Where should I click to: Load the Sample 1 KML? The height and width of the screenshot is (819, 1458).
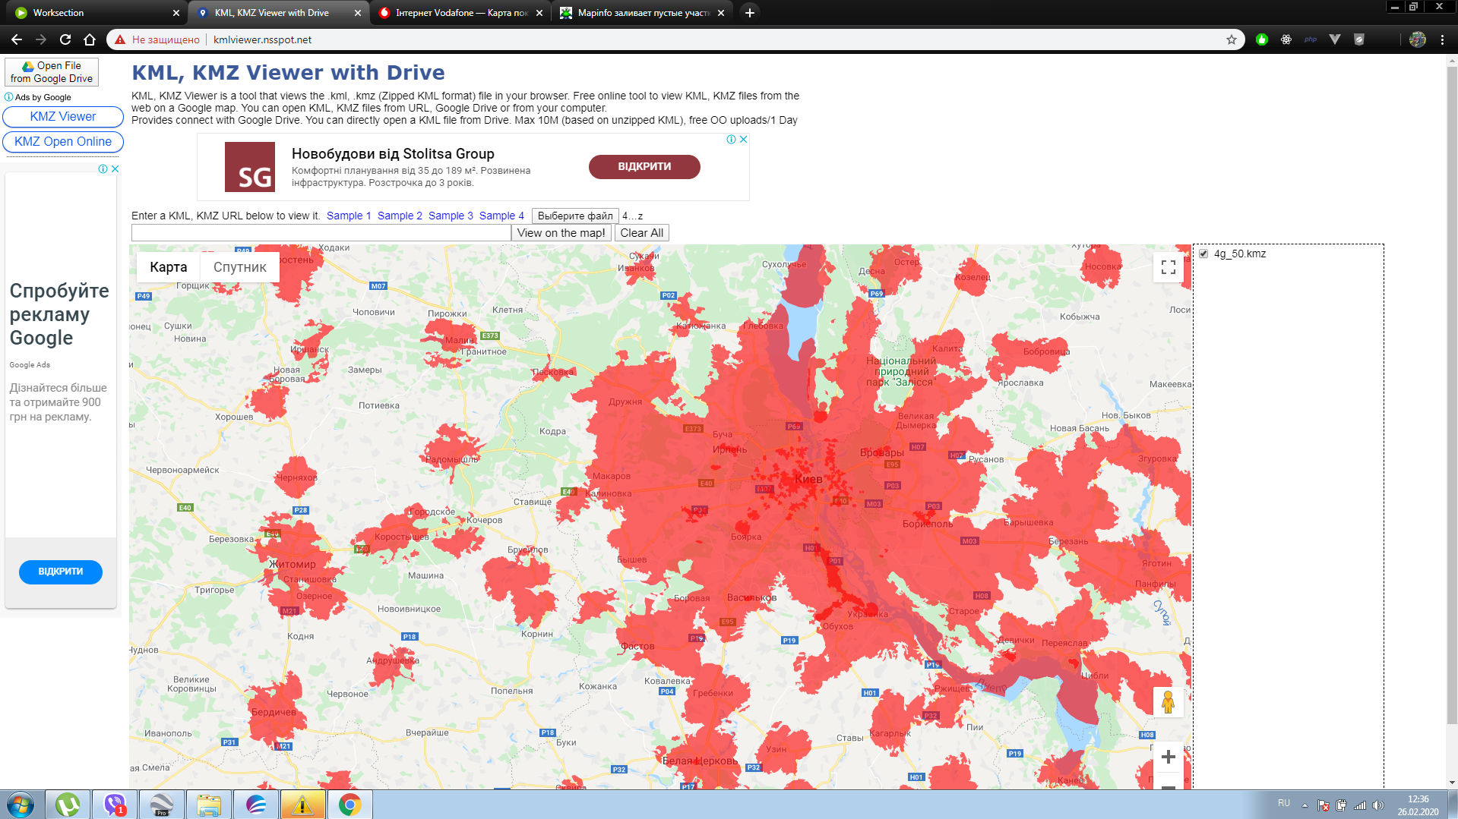pyautogui.click(x=349, y=216)
